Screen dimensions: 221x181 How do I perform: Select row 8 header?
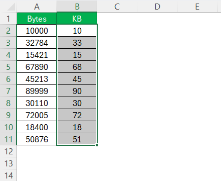(9, 103)
